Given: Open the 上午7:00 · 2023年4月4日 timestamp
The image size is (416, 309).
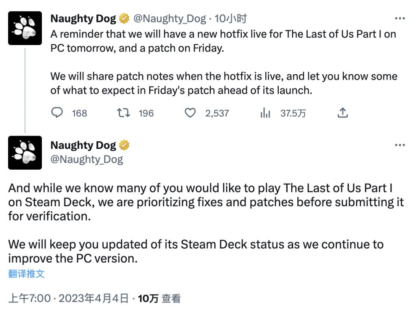Looking at the screenshot, I should [68, 298].
